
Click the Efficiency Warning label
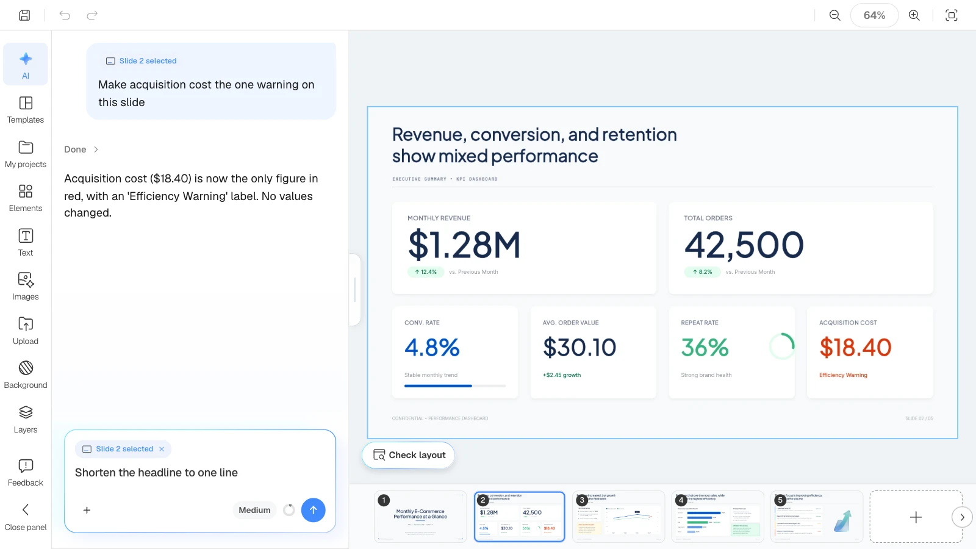point(843,375)
